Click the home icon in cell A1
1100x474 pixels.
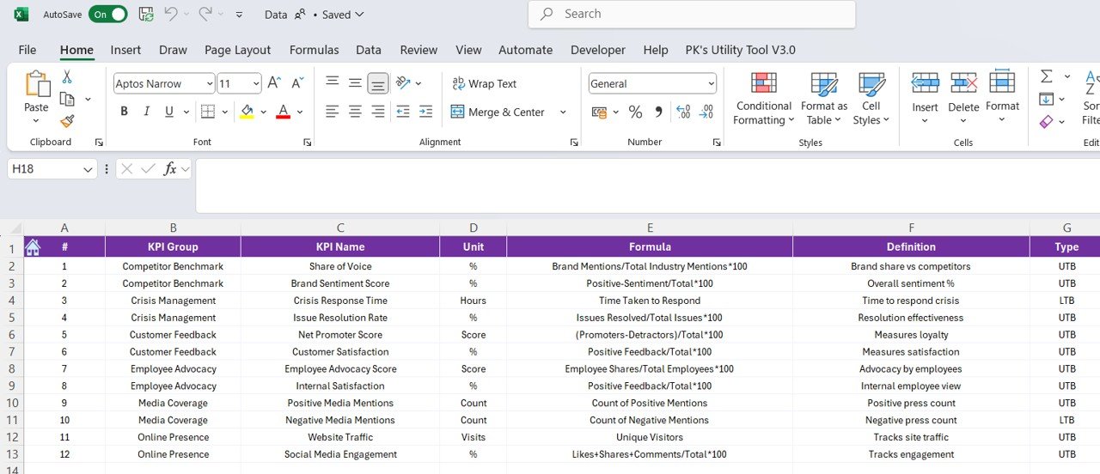pos(33,247)
